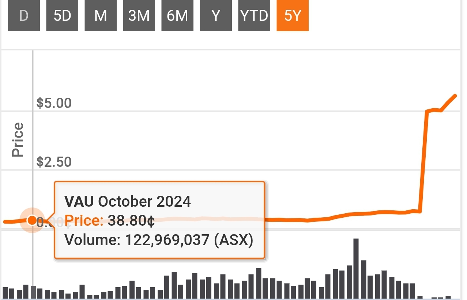467x300 pixels.
Task: Click the tallest volume bar
Action: (356, 268)
